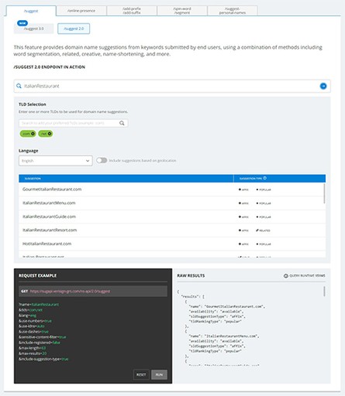This screenshot has height=396, width=345.
Task: Click the &use-dashes=true parameter line
Action: [33, 332]
